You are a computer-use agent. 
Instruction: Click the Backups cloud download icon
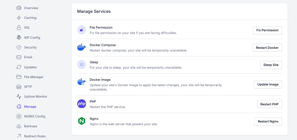tap(19, 126)
